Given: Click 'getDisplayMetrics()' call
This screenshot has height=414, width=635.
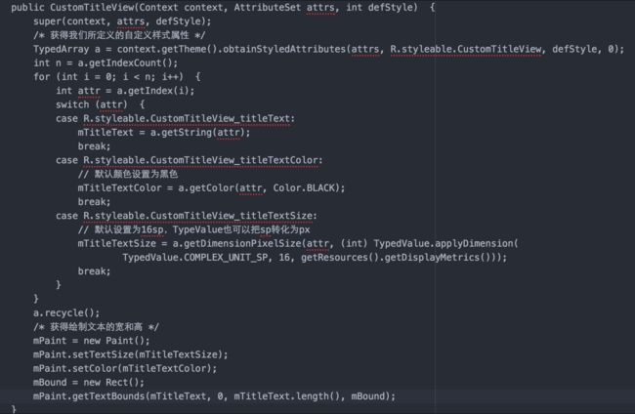Looking at the screenshot, I should coord(439,258).
